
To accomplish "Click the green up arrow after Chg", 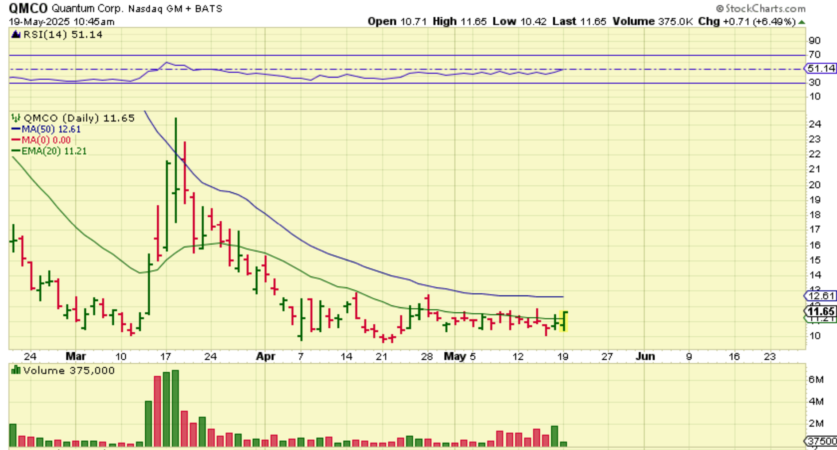I will click(x=802, y=22).
